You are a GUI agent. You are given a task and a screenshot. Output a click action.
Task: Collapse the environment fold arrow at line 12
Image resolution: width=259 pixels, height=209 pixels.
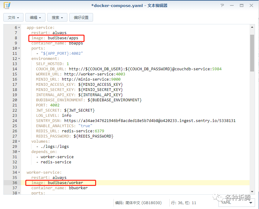pyautogui.click(x=19, y=59)
